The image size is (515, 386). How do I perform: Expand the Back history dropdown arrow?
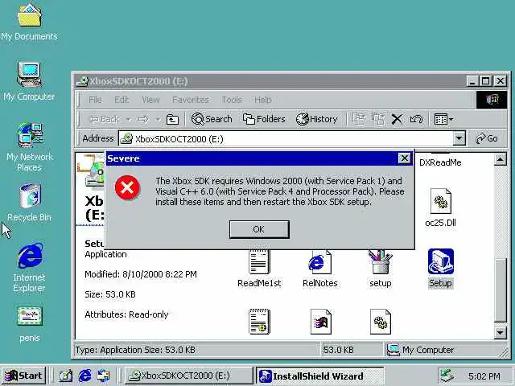tap(129, 119)
